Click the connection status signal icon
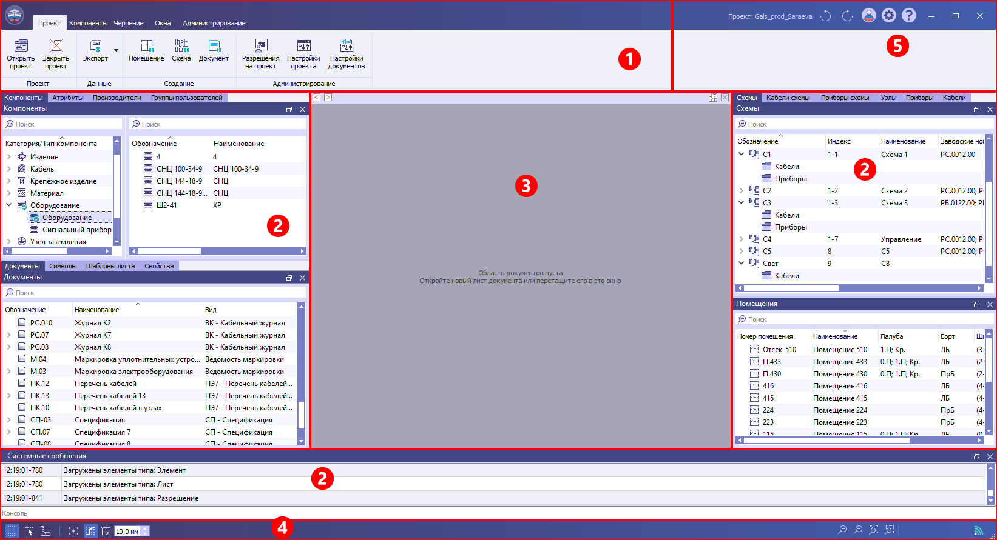997x540 pixels. (978, 530)
